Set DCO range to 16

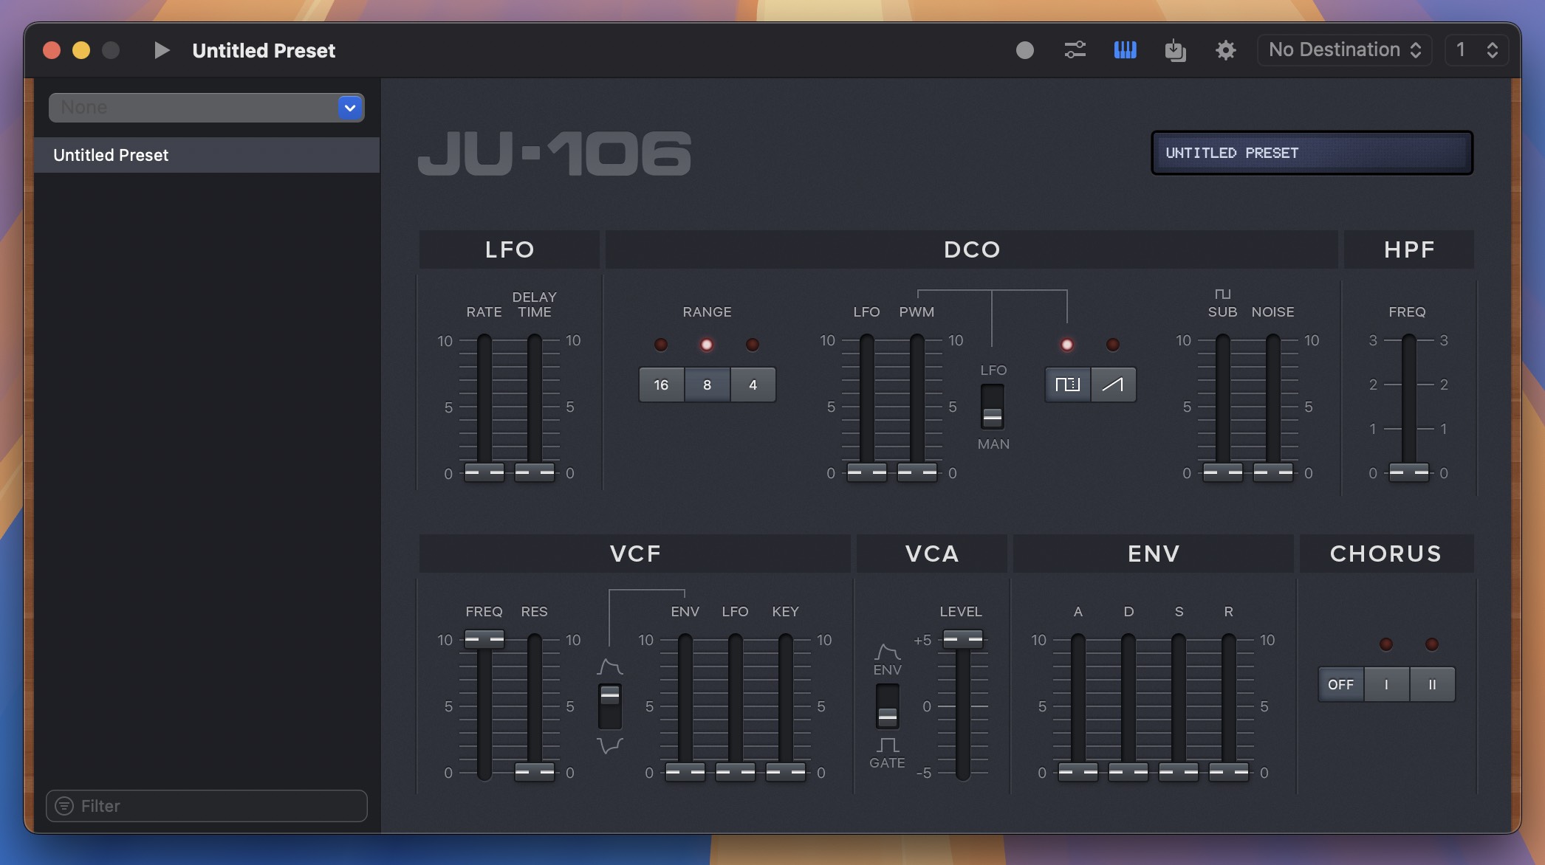661,385
